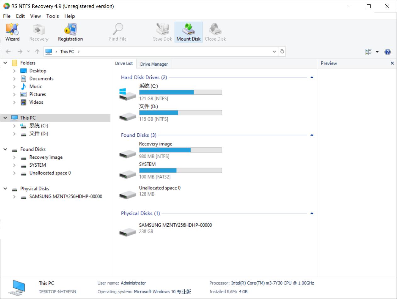Click the Music note icon in tree
The height and width of the screenshot is (299, 397).
click(x=24, y=86)
